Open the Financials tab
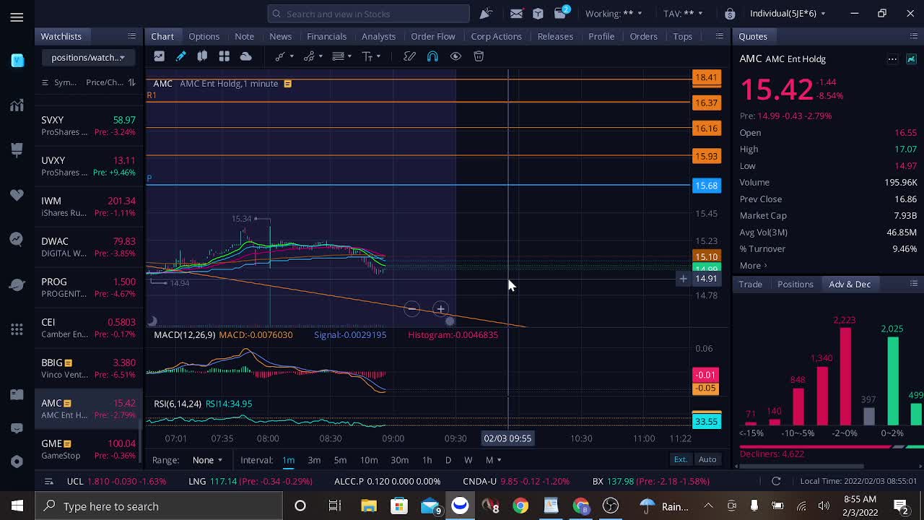Screen dimensions: 924x520 (326, 36)
